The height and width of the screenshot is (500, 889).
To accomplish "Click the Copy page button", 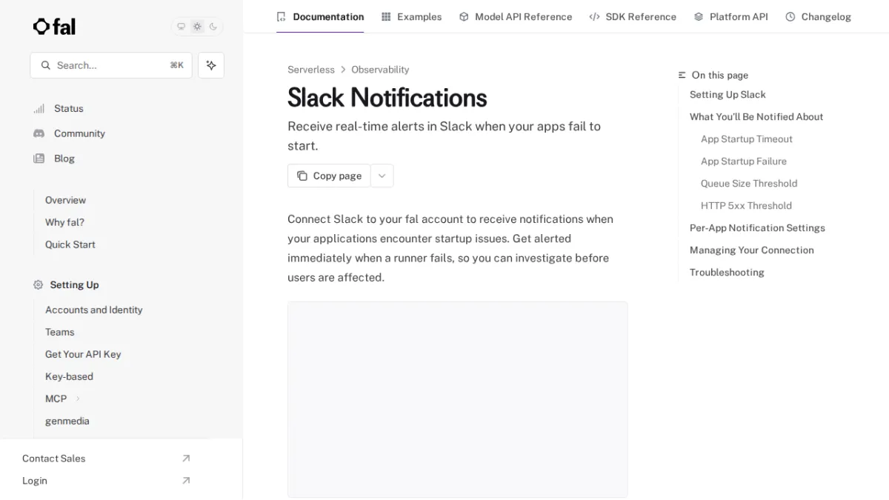I will click(x=329, y=176).
